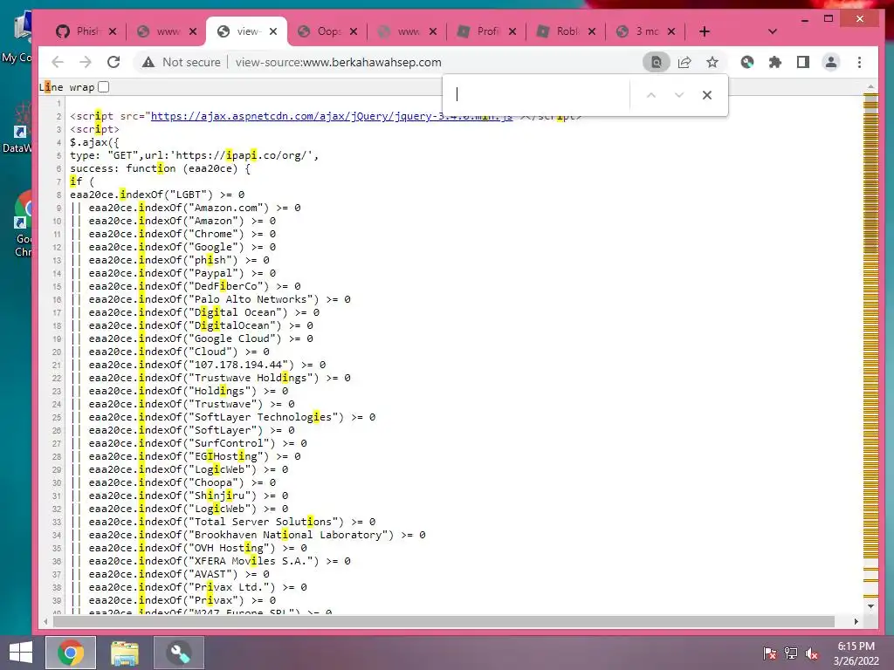Open the wrench tool app in taskbar

pyautogui.click(x=179, y=653)
